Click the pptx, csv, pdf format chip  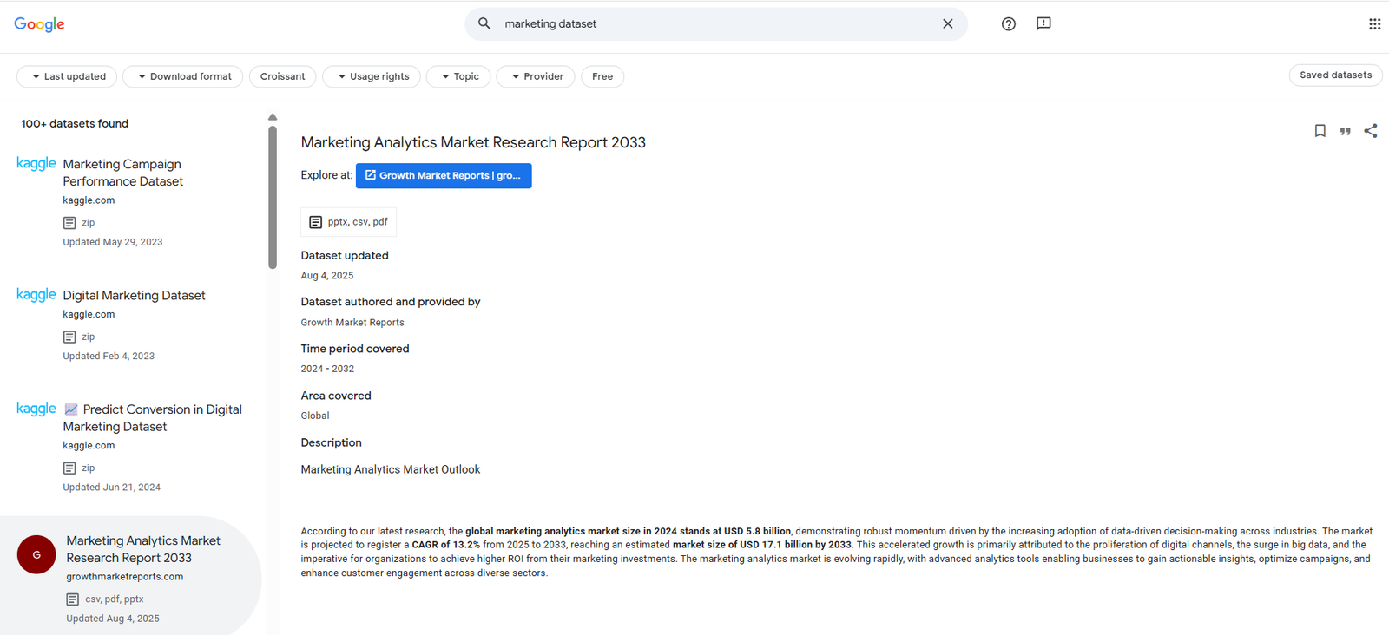pos(349,222)
